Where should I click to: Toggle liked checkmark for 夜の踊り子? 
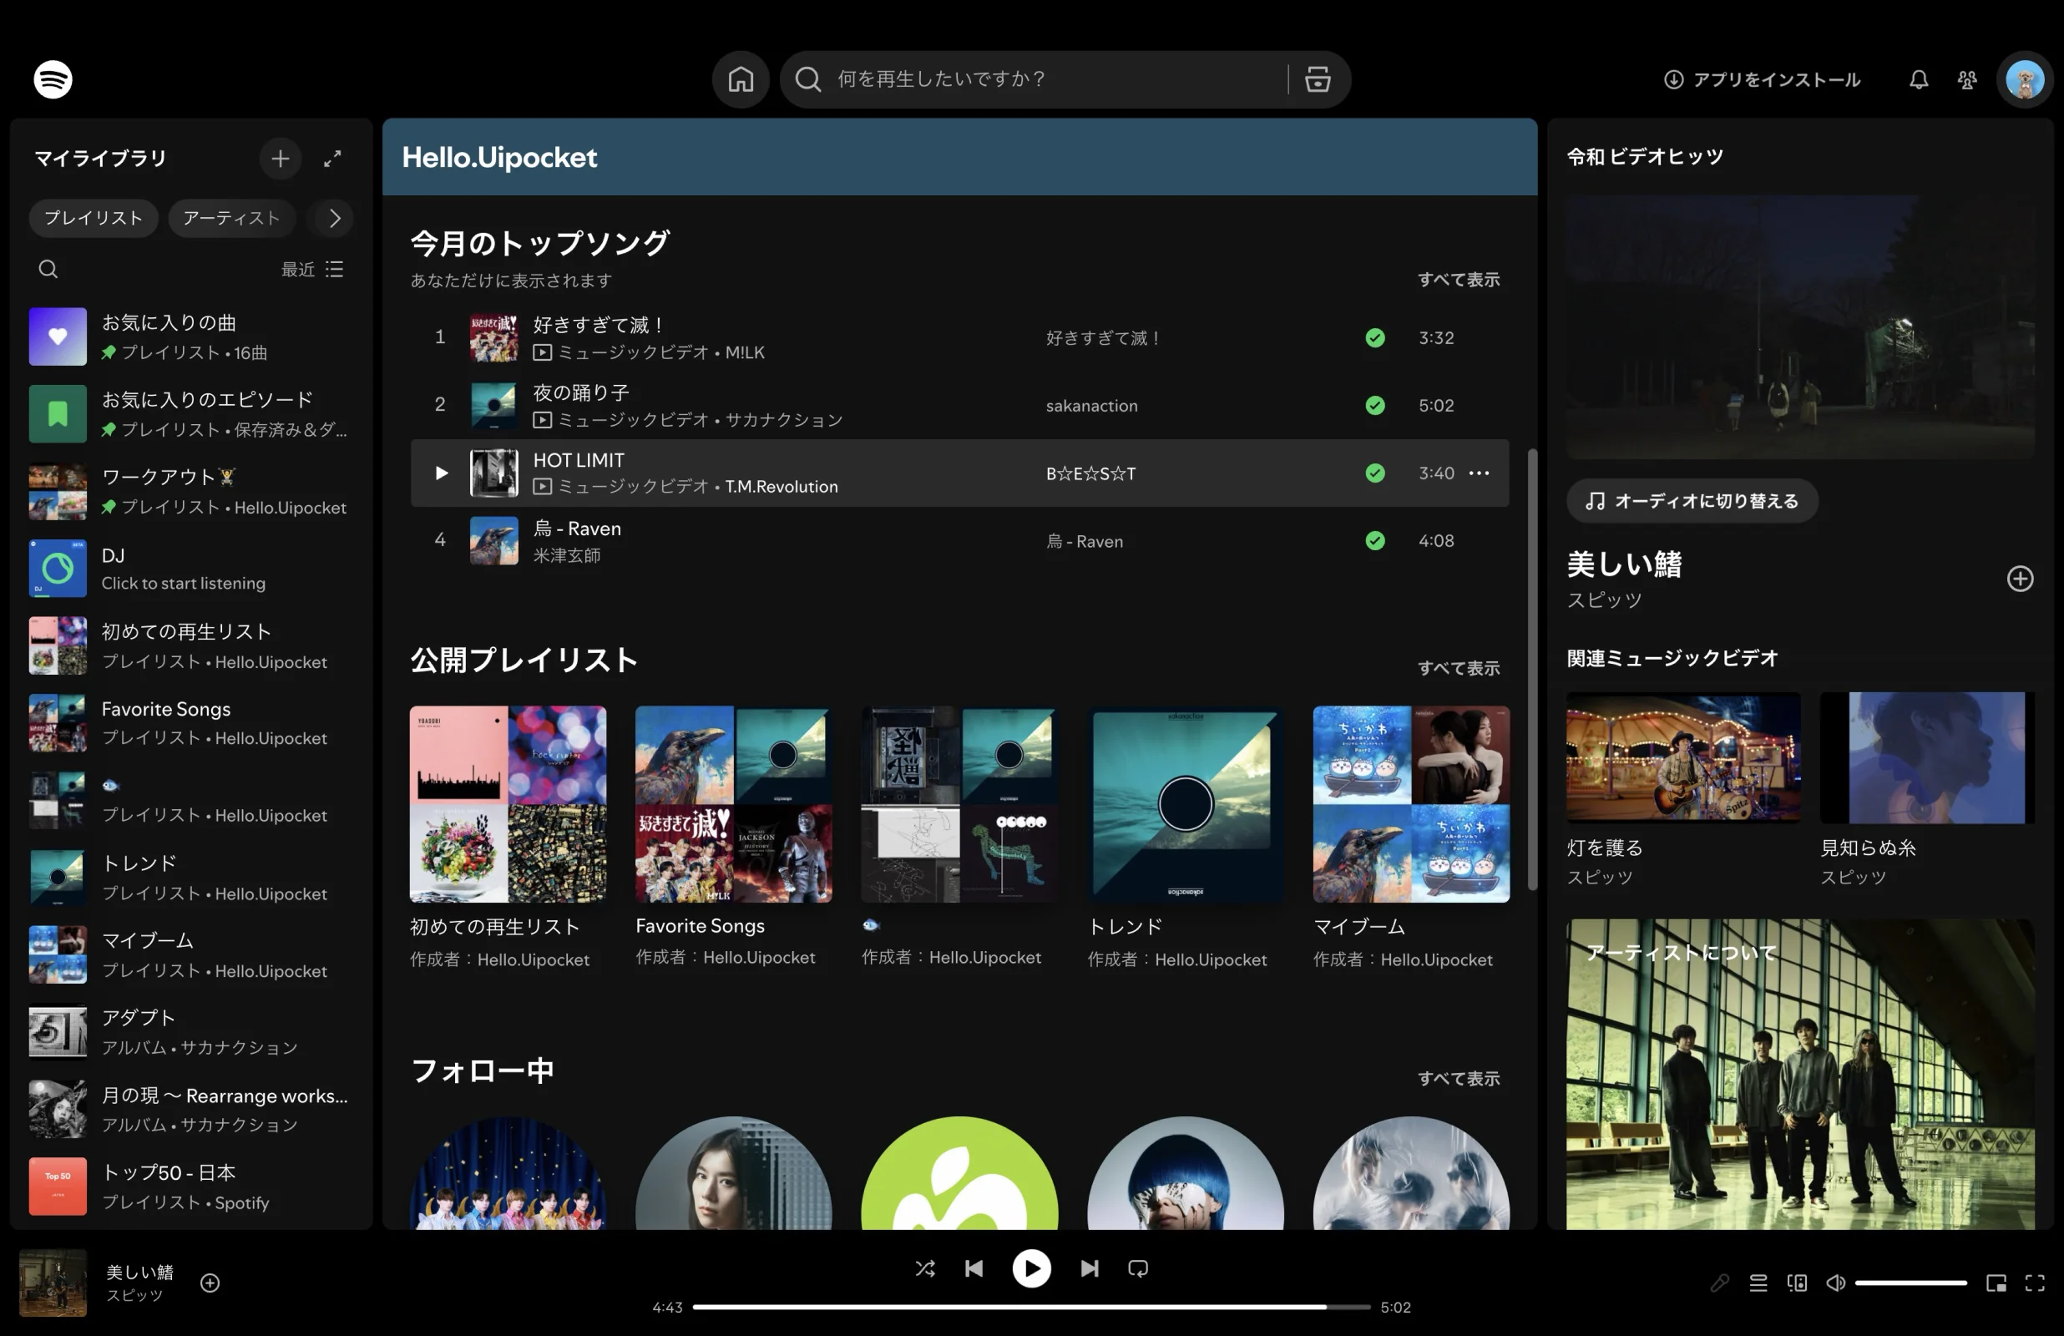1374,406
